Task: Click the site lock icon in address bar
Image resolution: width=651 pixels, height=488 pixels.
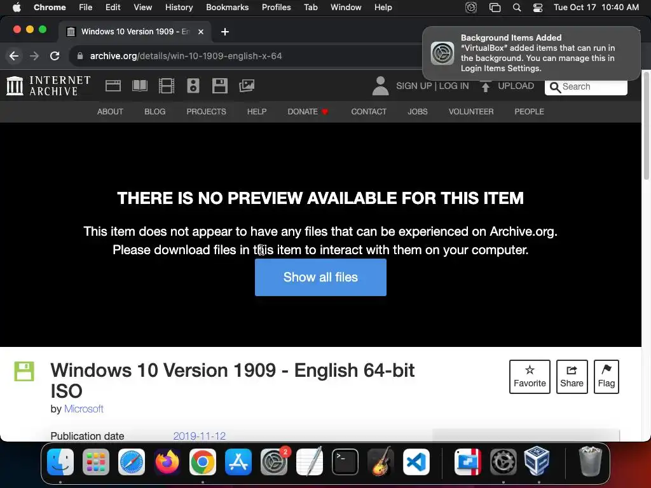Action: [x=80, y=56]
